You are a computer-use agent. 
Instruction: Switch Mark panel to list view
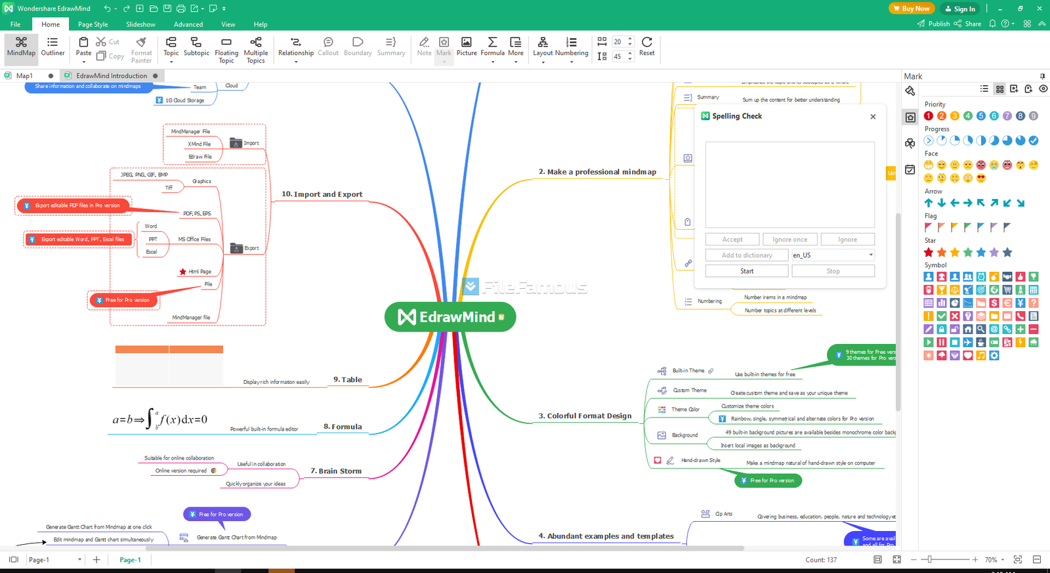(x=984, y=89)
